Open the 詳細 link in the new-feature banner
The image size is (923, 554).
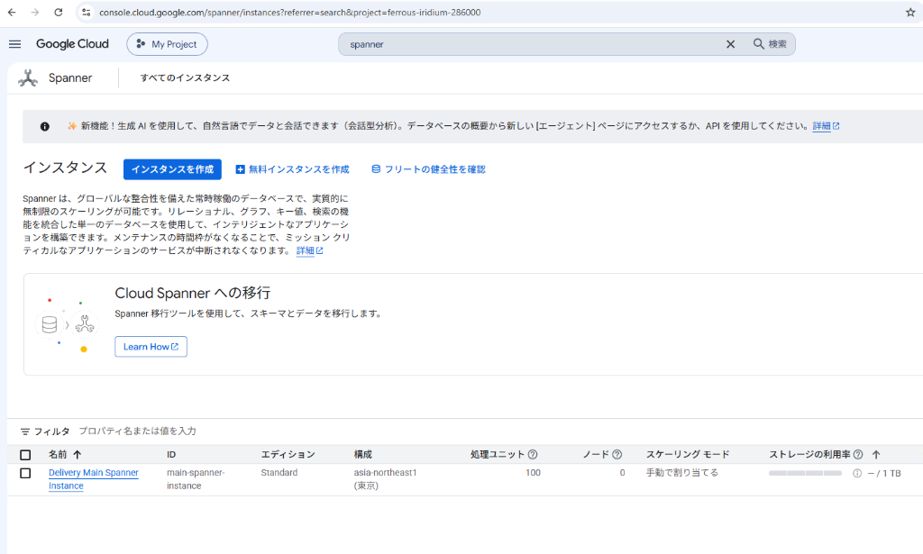click(826, 126)
